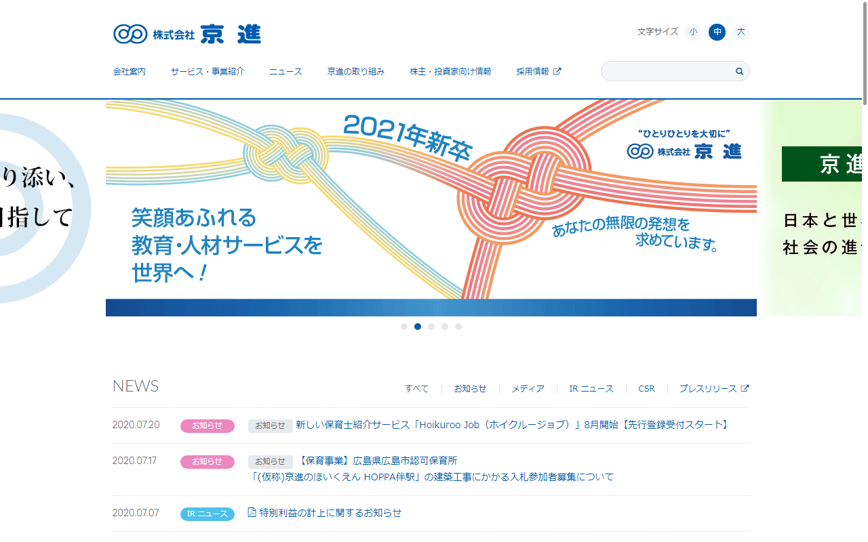The height and width of the screenshot is (542, 868).
Task: Click the date 2020.07.07
Action: [x=136, y=513]
